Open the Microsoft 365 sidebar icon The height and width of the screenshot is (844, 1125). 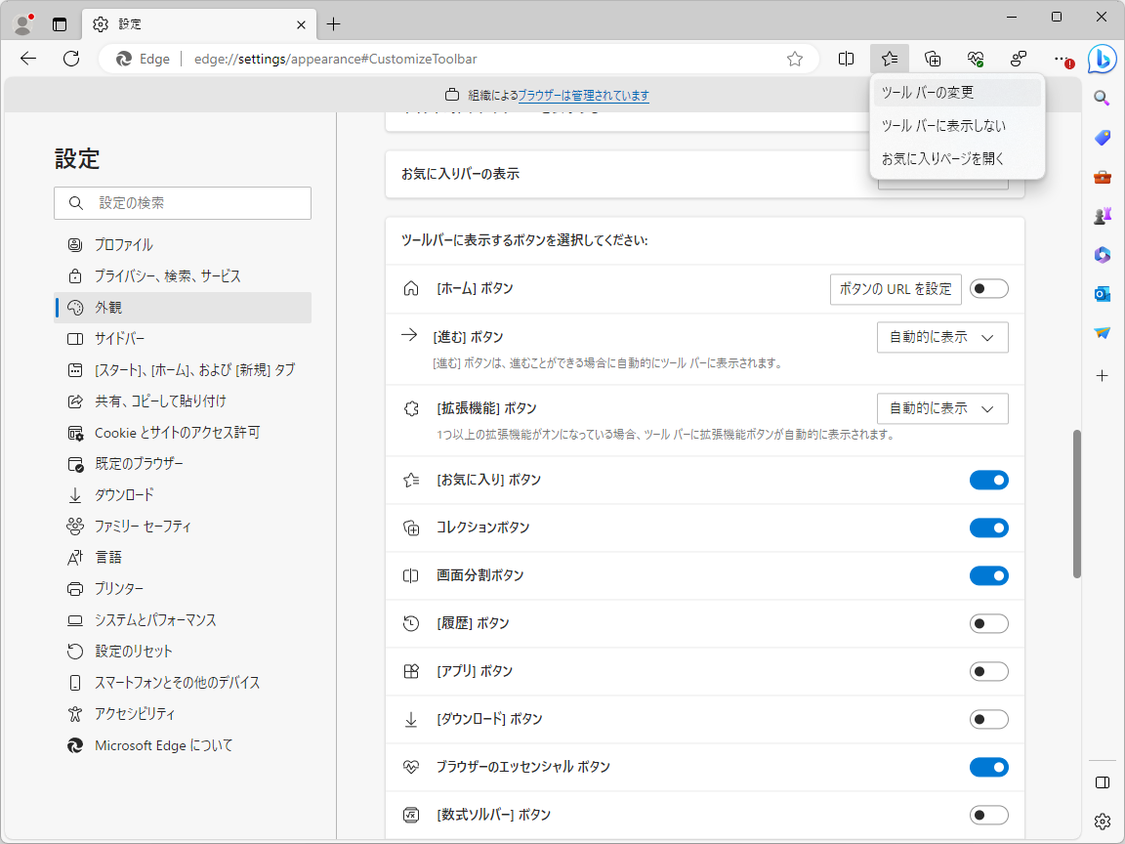pos(1102,255)
